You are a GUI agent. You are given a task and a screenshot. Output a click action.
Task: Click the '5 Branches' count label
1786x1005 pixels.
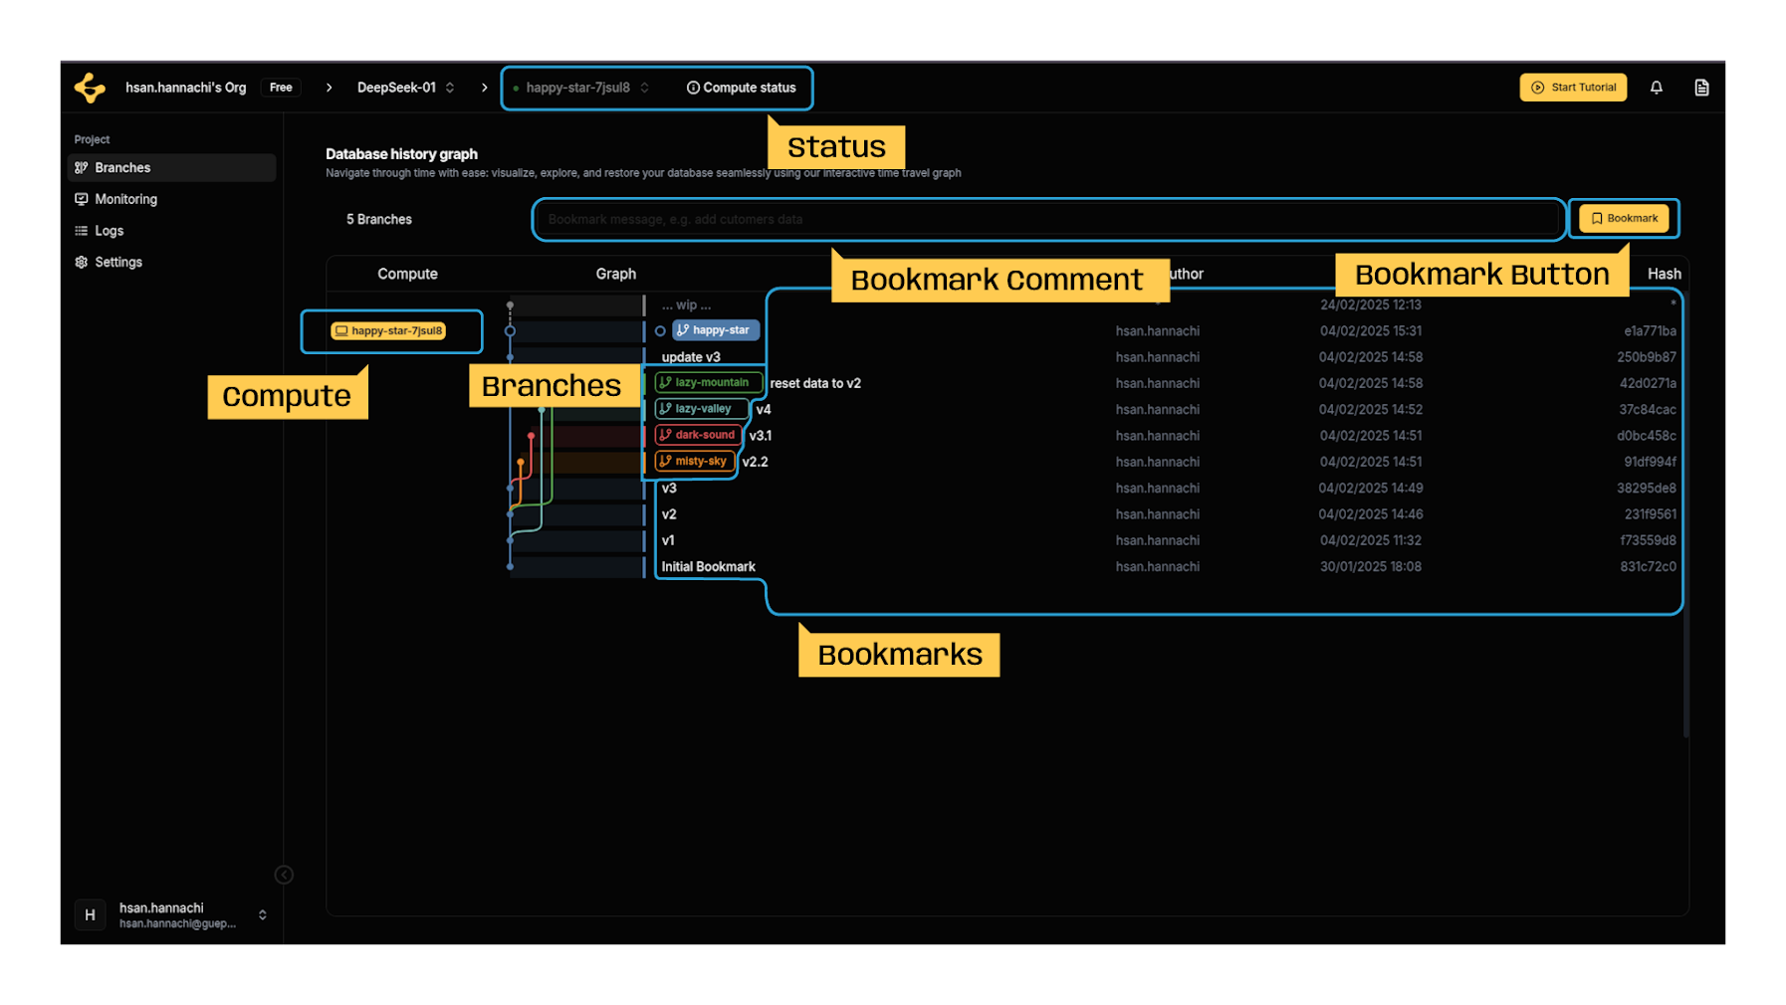(x=379, y=219)
